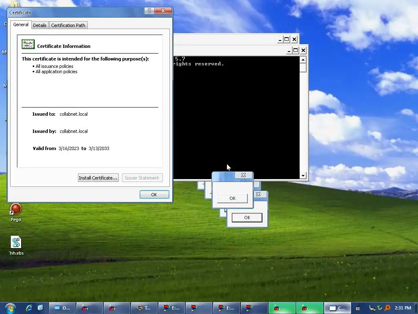Minimize the rear blank-titled window
The height and width of the screenshot is (314, 418).
[x=280, y=40]
